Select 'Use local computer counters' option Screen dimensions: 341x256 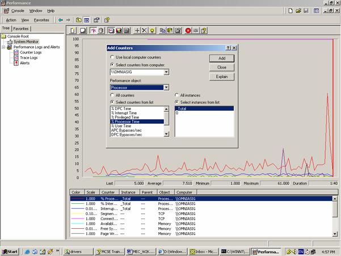pos(112,57)
